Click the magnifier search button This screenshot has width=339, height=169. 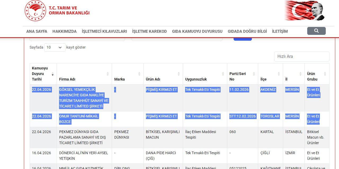pos(316,31)
